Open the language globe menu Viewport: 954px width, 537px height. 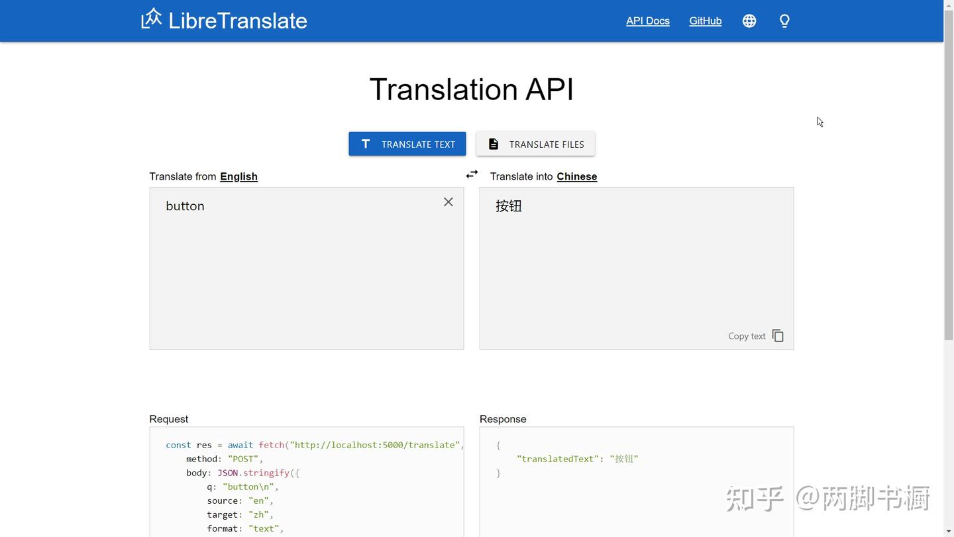coord(749,21)
